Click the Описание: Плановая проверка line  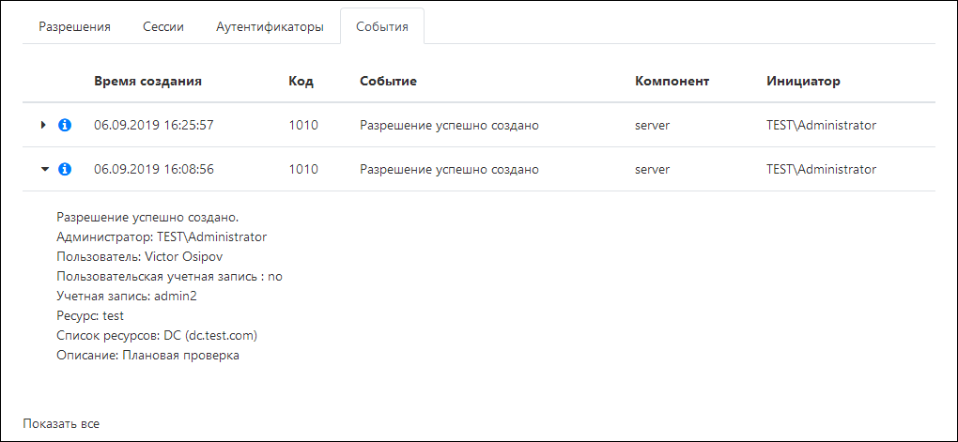coord(147,356)
